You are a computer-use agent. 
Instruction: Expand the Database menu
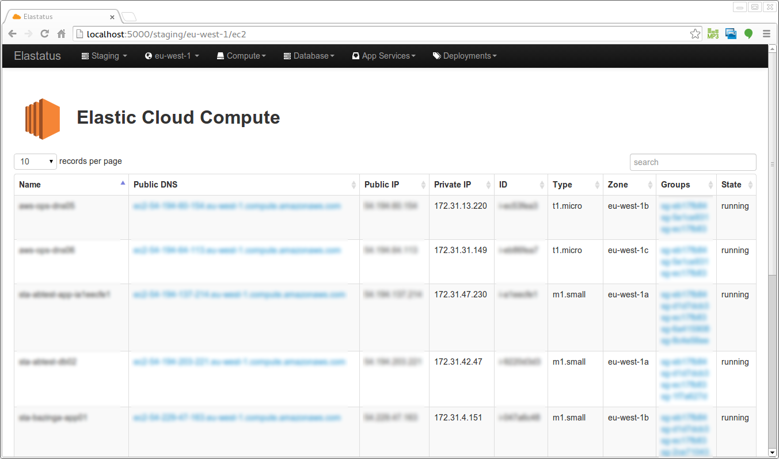pyautogui.click(x=309, y=56)
